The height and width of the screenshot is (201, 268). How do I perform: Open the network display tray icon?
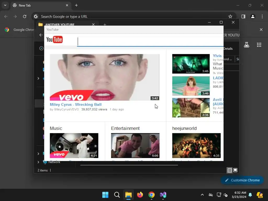coord(219,195)
